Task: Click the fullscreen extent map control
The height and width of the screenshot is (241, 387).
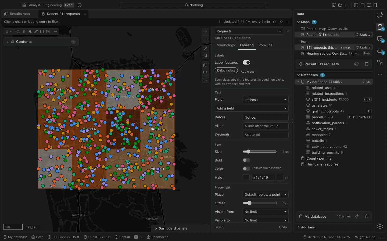Action: pyautogui.click(x=205, y=79)
